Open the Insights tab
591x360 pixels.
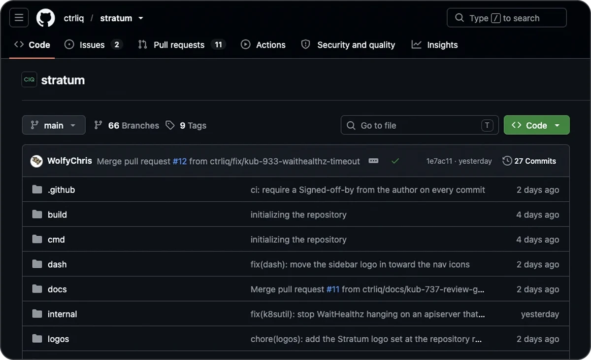tap(435, 45)
